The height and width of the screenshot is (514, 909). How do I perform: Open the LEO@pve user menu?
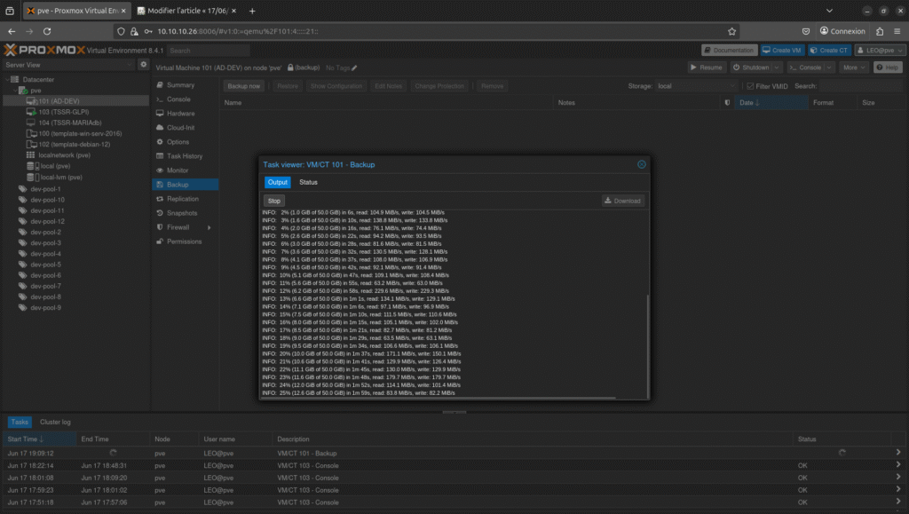pyautogui.click(x=881, y=51)
